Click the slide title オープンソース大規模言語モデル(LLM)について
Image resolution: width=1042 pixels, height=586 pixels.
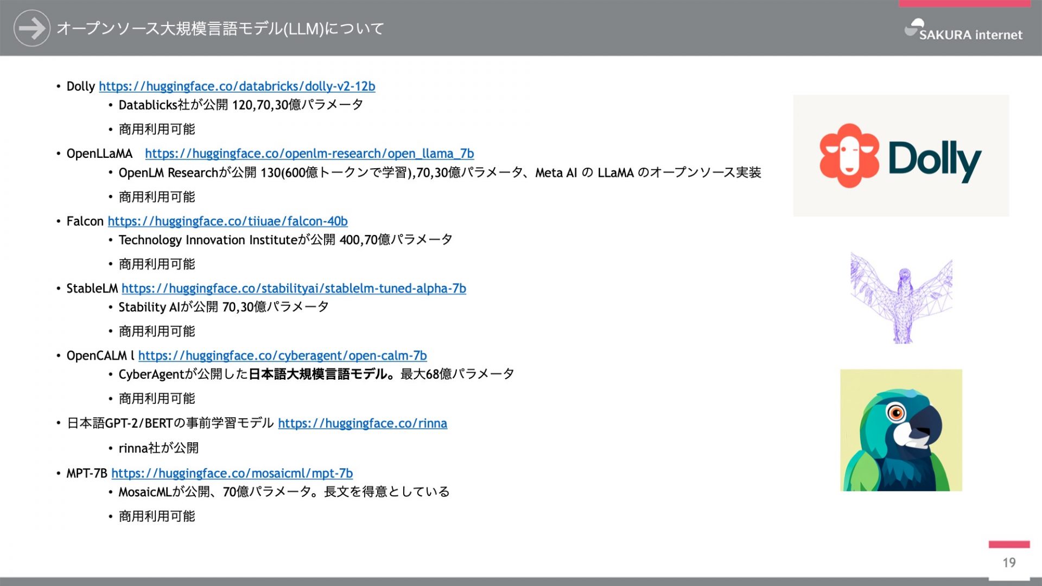[x=220, y=28]
